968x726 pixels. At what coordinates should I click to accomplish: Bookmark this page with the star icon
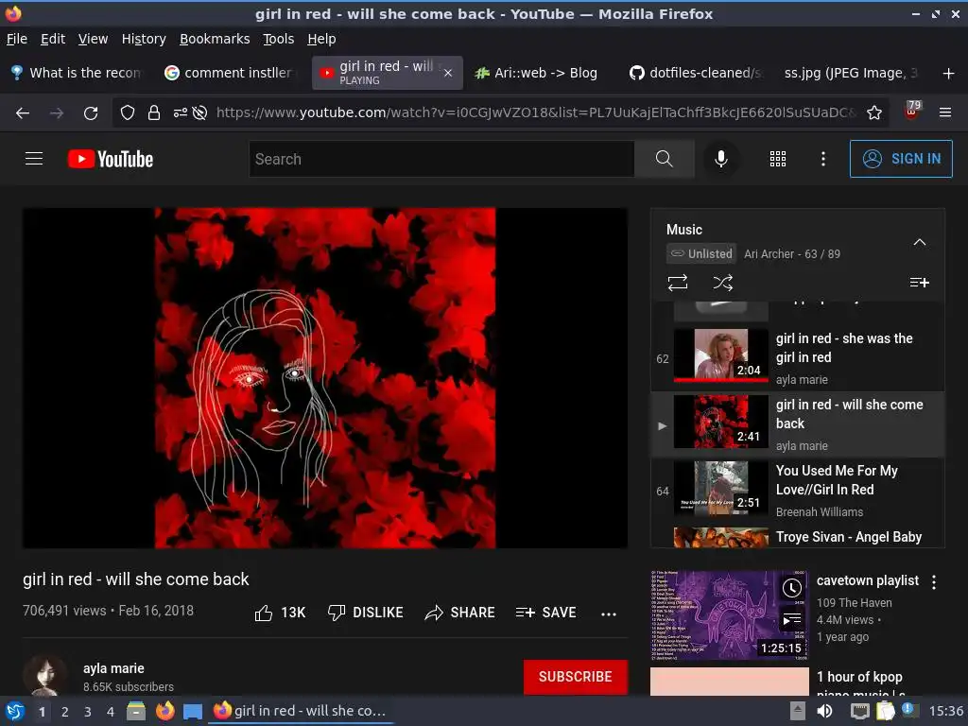(874, 112)
